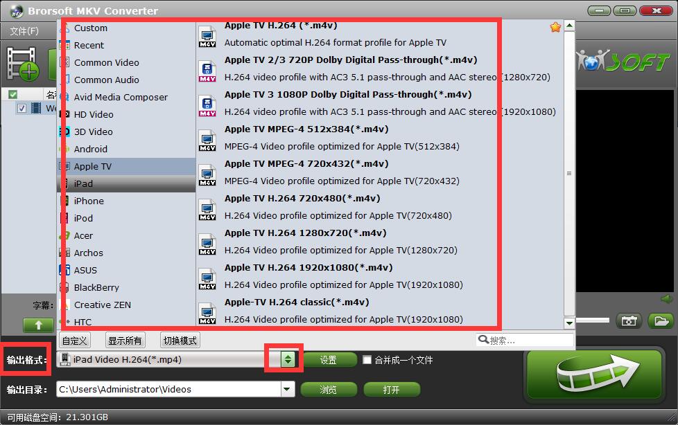Uncheck the loaded video file checkbox

click(x=23, y=109)
